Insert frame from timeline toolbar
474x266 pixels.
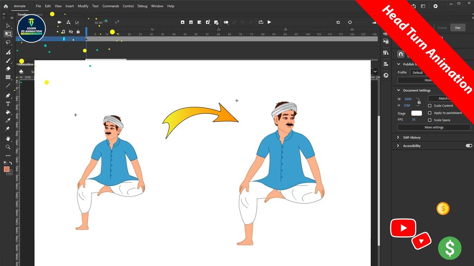[x=199, y=22]
